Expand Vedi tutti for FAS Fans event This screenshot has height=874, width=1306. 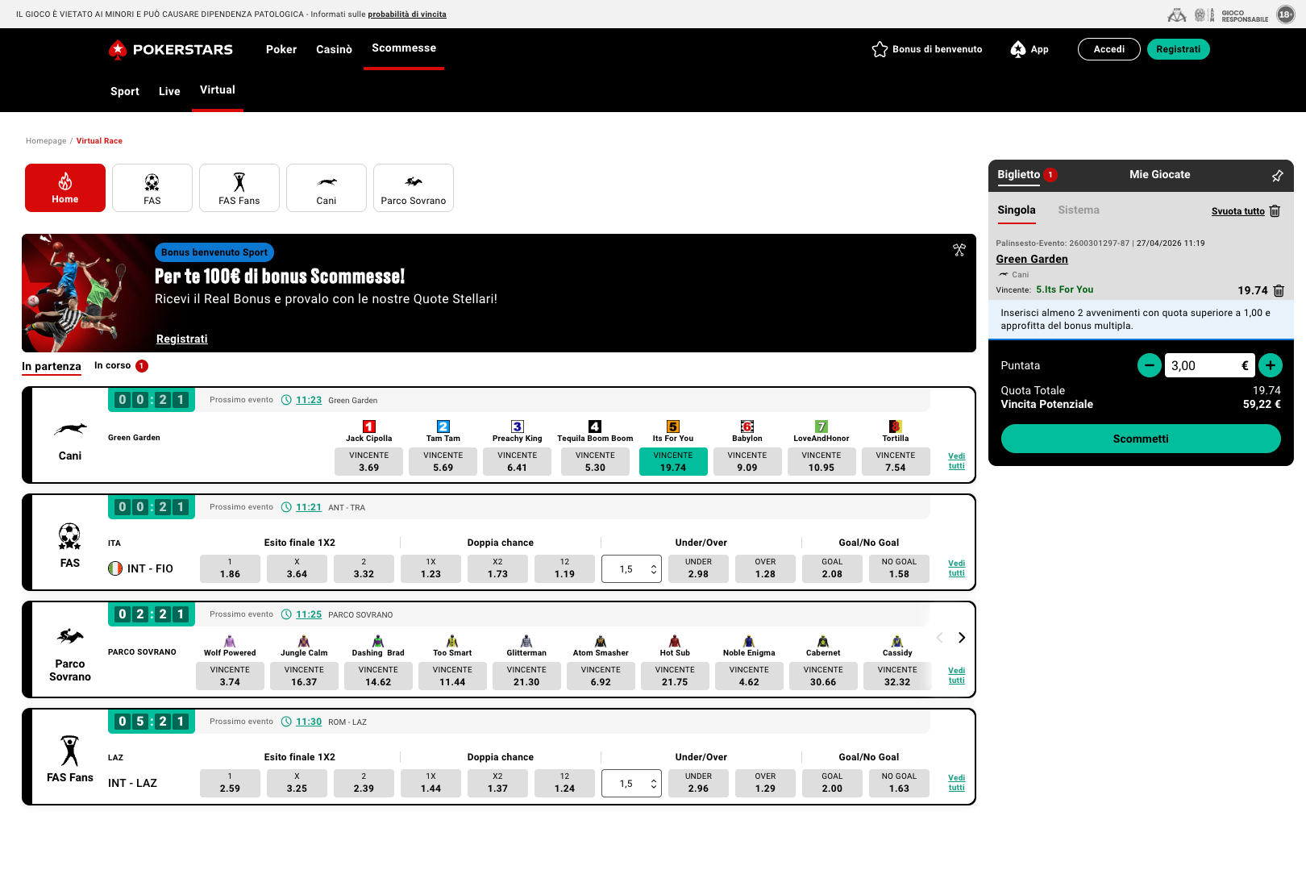click(957, 783)
